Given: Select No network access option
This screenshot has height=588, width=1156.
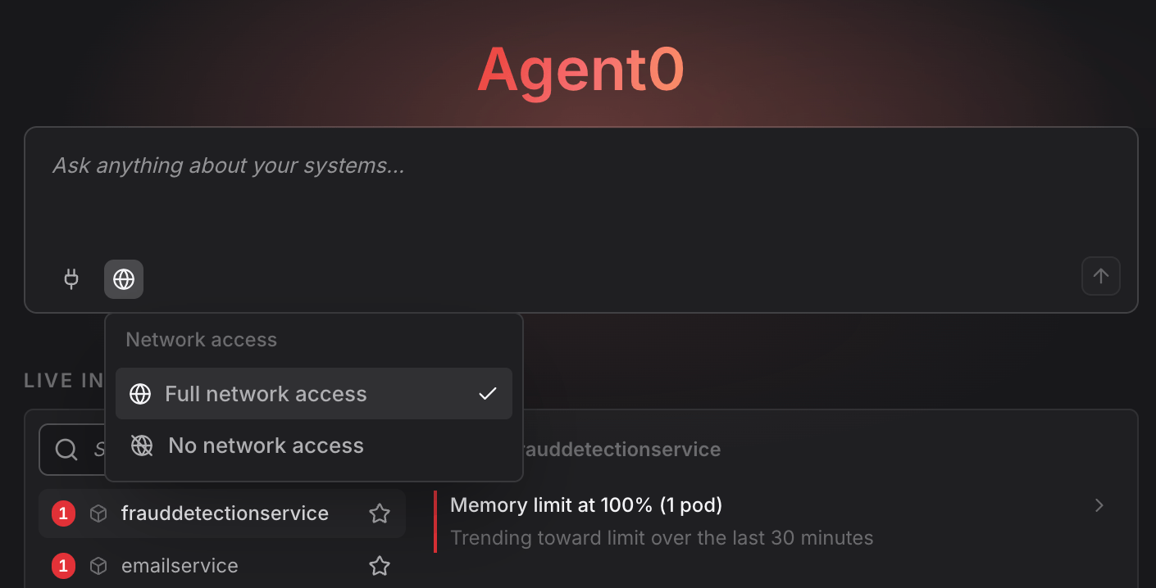Looking at the screenshot, I should 314,446.
